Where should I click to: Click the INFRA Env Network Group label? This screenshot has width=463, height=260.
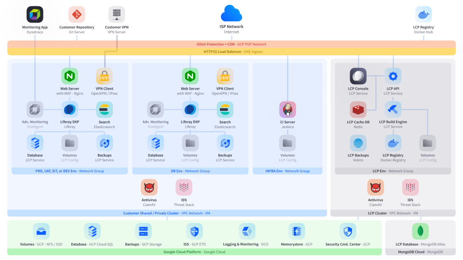(x=287, y=171)
